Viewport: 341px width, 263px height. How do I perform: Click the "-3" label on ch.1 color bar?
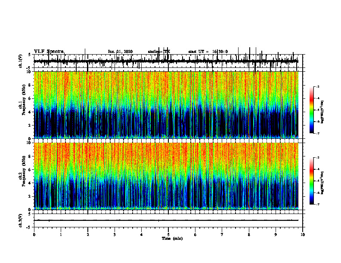coord(318,86)
